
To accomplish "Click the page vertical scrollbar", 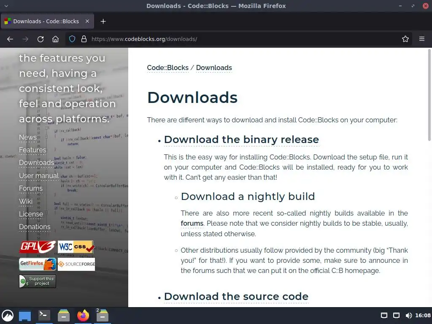I will point(429,95).
